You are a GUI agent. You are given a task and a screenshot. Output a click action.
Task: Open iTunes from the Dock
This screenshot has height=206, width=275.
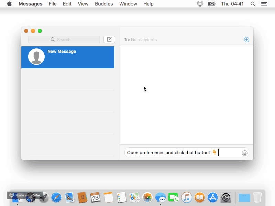(x=186, y=198)
